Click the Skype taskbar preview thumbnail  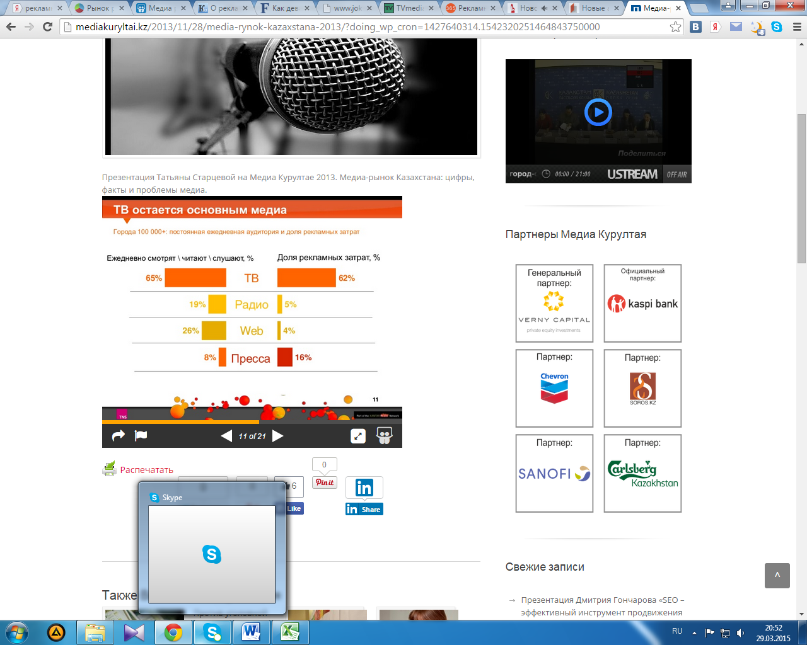(212, 554)
